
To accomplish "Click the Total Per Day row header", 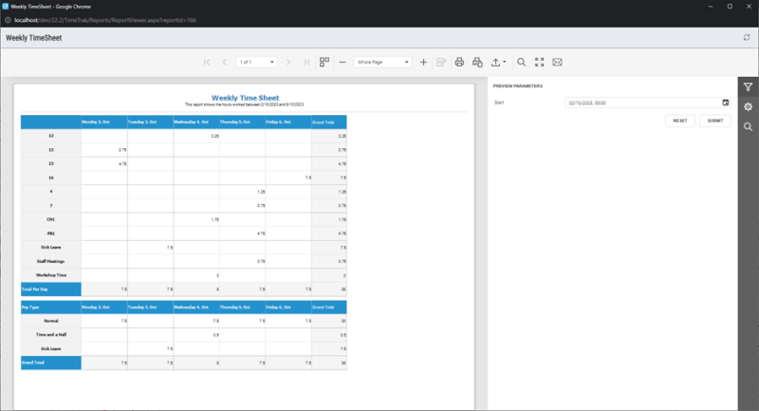I will tap(51, 289).
